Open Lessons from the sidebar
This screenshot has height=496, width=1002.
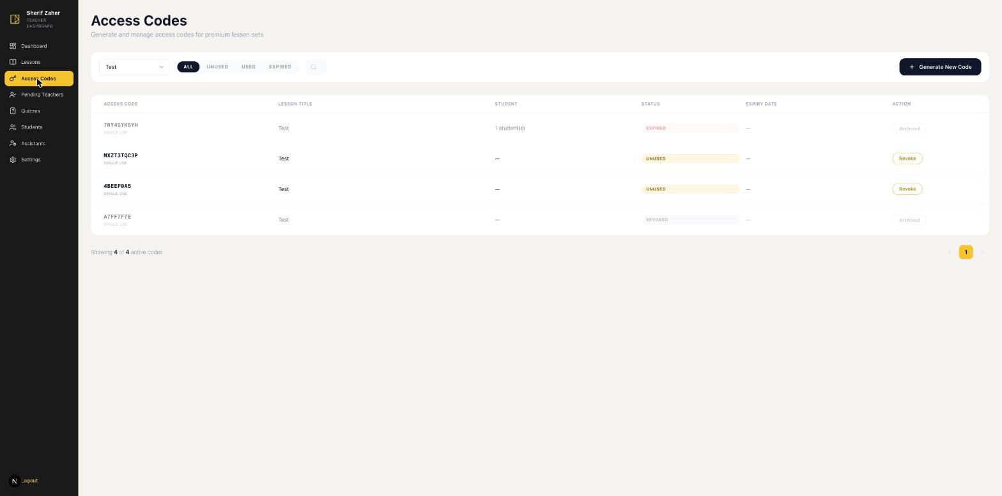(39, 62)
